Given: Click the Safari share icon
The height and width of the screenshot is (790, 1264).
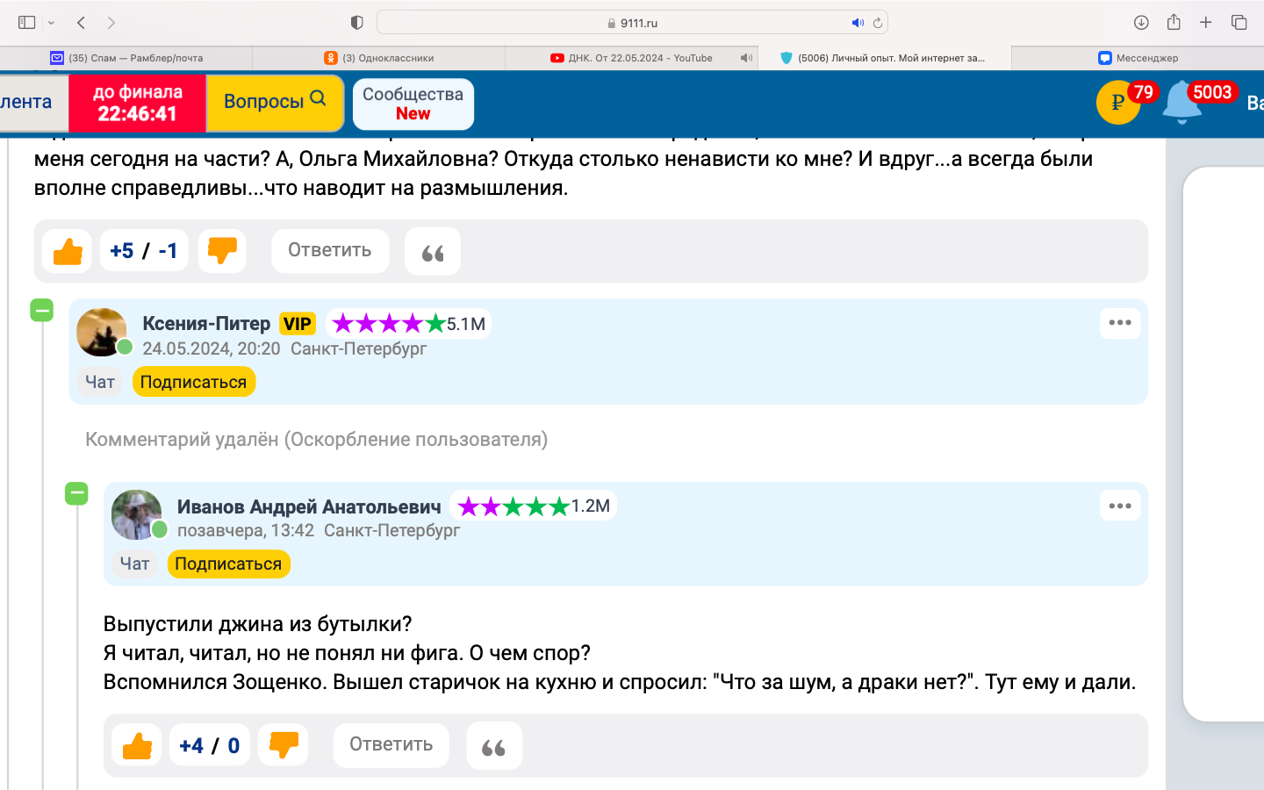Looking at the screenshot, I should tap(1174, 23).
